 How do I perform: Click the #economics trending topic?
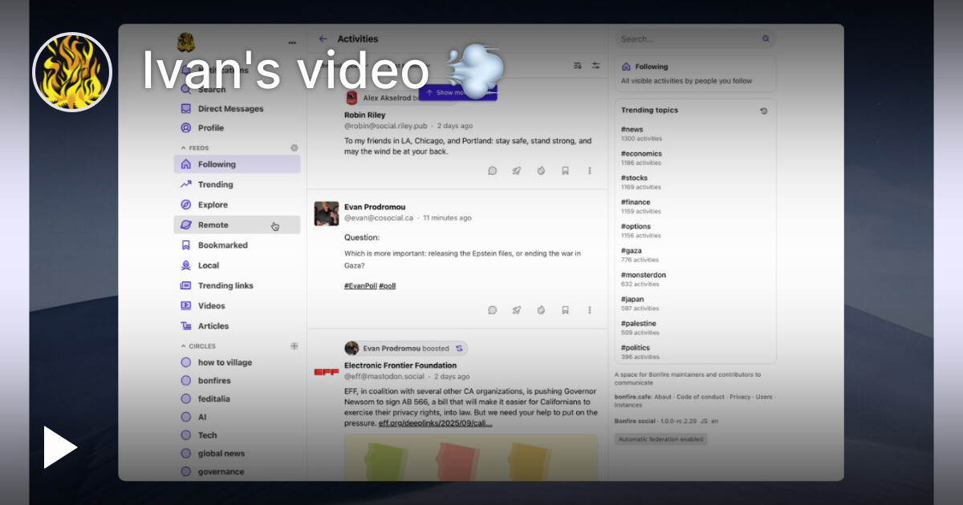641,154
